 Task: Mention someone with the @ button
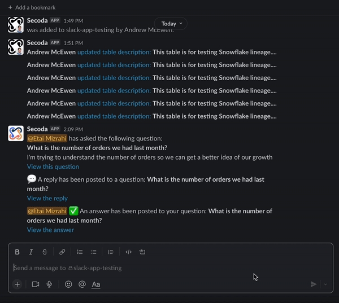click(82, 284)
